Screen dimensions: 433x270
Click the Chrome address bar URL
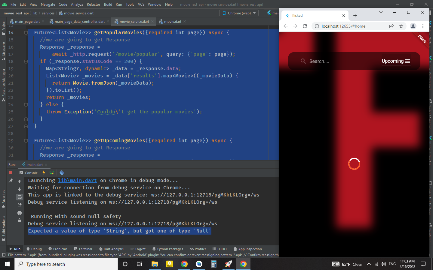(x=343, y=26)
